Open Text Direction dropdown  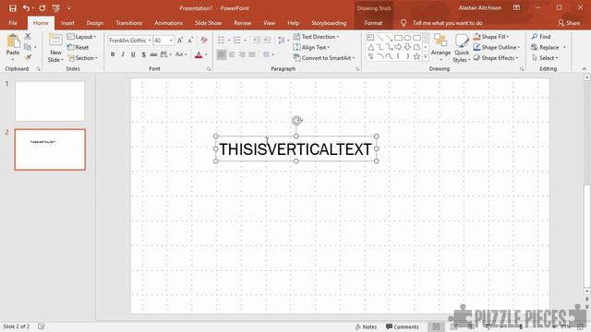click(x=316, y=37)
